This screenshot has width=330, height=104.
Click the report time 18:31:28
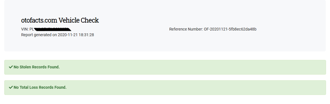(x=86, y=35)
